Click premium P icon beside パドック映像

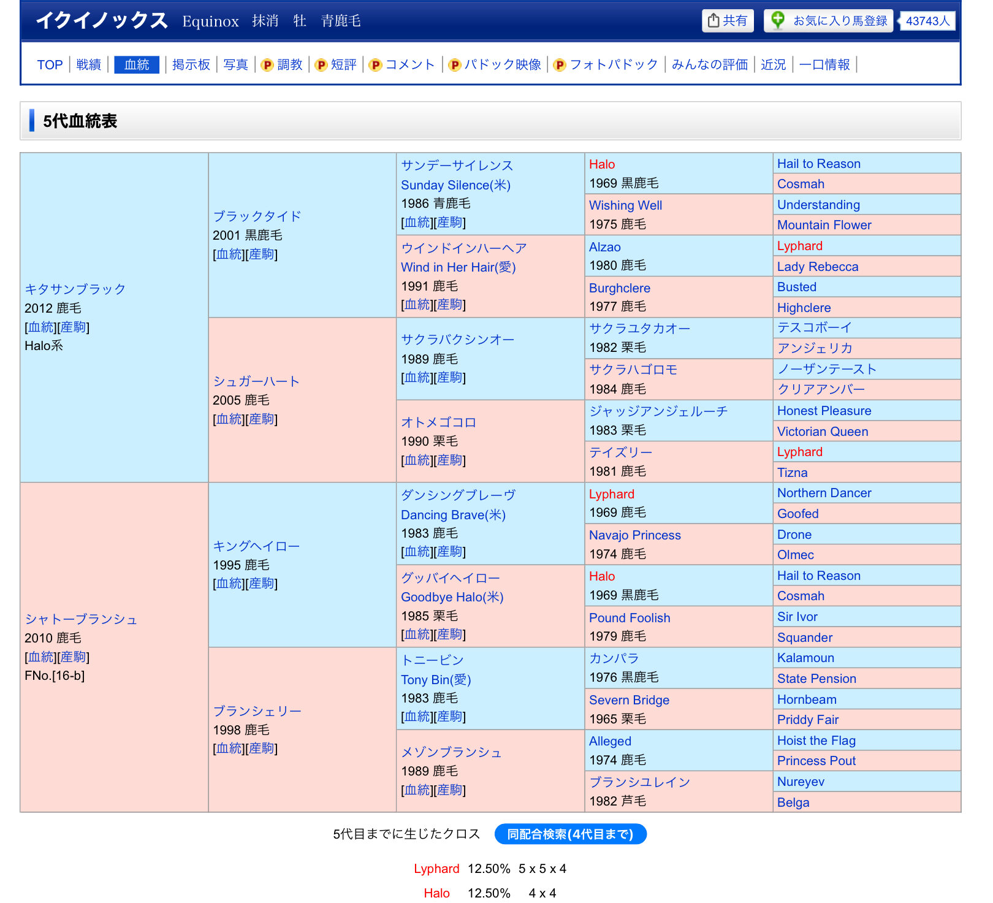455,65
